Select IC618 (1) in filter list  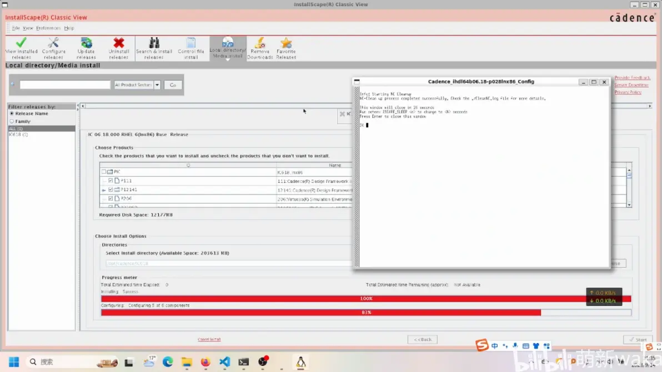click(18, 134)
